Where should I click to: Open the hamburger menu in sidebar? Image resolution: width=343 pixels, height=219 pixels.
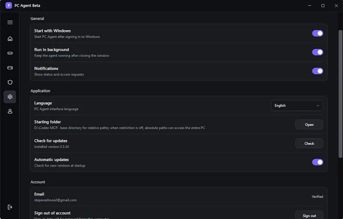click(10, 23)
